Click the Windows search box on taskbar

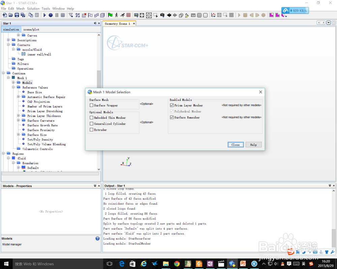pyautogui.click(x=58, y=264)
